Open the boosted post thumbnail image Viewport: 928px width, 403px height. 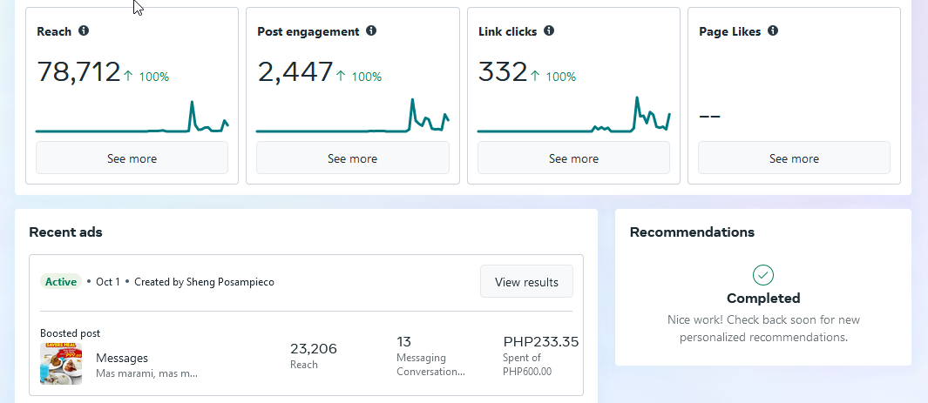(x=61, y=364)
